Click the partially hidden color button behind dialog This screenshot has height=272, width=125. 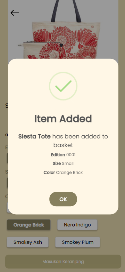pyautogui.click(x=7, y=207)
